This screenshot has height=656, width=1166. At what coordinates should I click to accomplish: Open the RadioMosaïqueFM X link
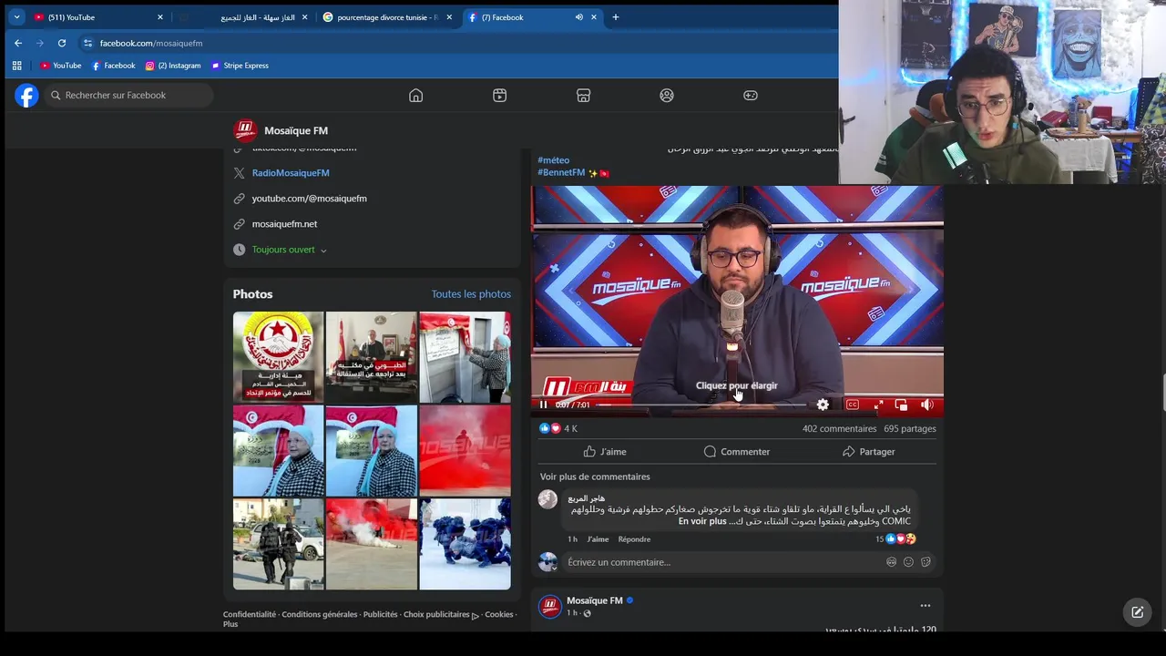coord(291,173)
